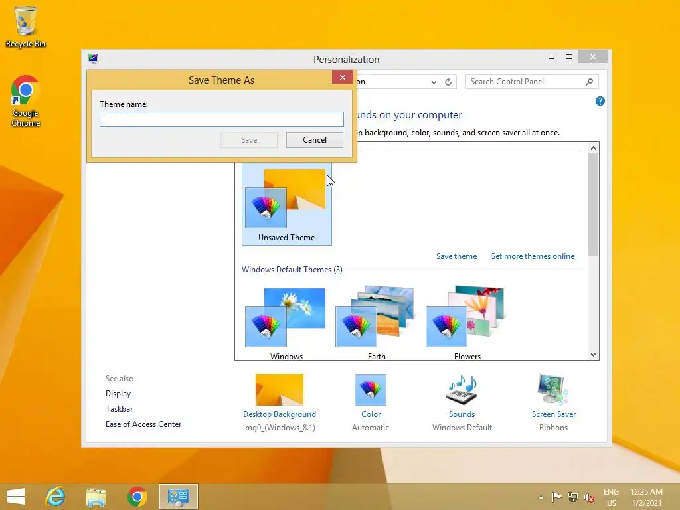The width and height of the screenshot is (680, 510).
Task: Click the theme list scrollbar thumb
Action: coord(593,205)
